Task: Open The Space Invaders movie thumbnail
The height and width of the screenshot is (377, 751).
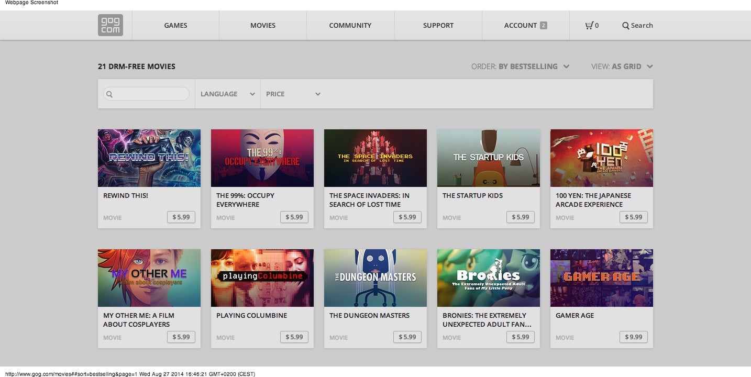Action: coord(375,158)
